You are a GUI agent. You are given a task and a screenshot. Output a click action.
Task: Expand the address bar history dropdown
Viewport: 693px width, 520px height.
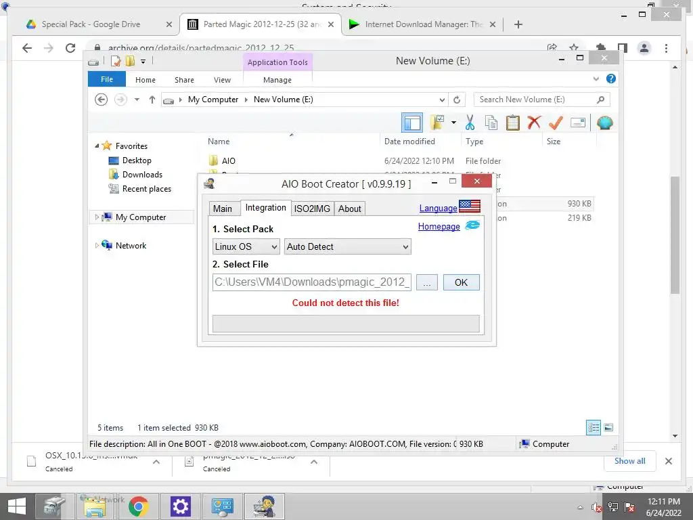click(x=442, y=100)
